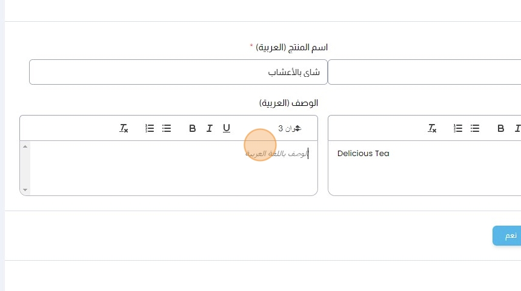This screenshot has width=521, height=291.
Task: Toggle bold in English description editor
Action: 501,128
